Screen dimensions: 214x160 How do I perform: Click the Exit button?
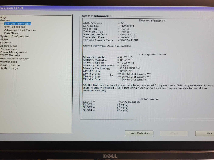[205, 134]
